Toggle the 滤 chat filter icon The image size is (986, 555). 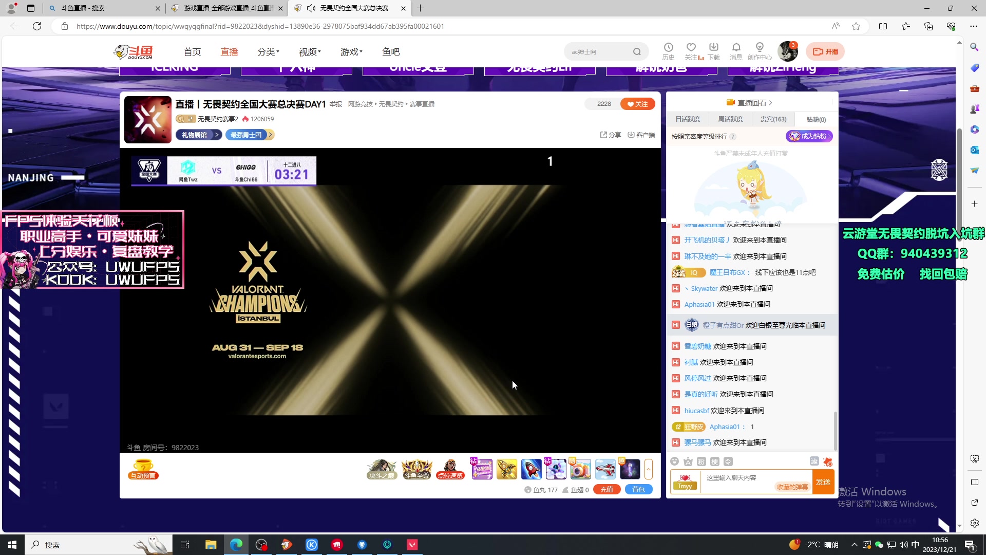coord(814,461)
